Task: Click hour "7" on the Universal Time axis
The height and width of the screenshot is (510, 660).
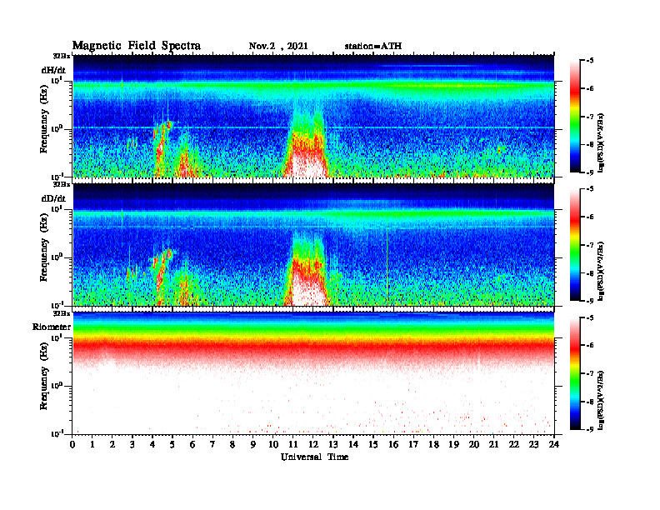Action: coord(213,444)
